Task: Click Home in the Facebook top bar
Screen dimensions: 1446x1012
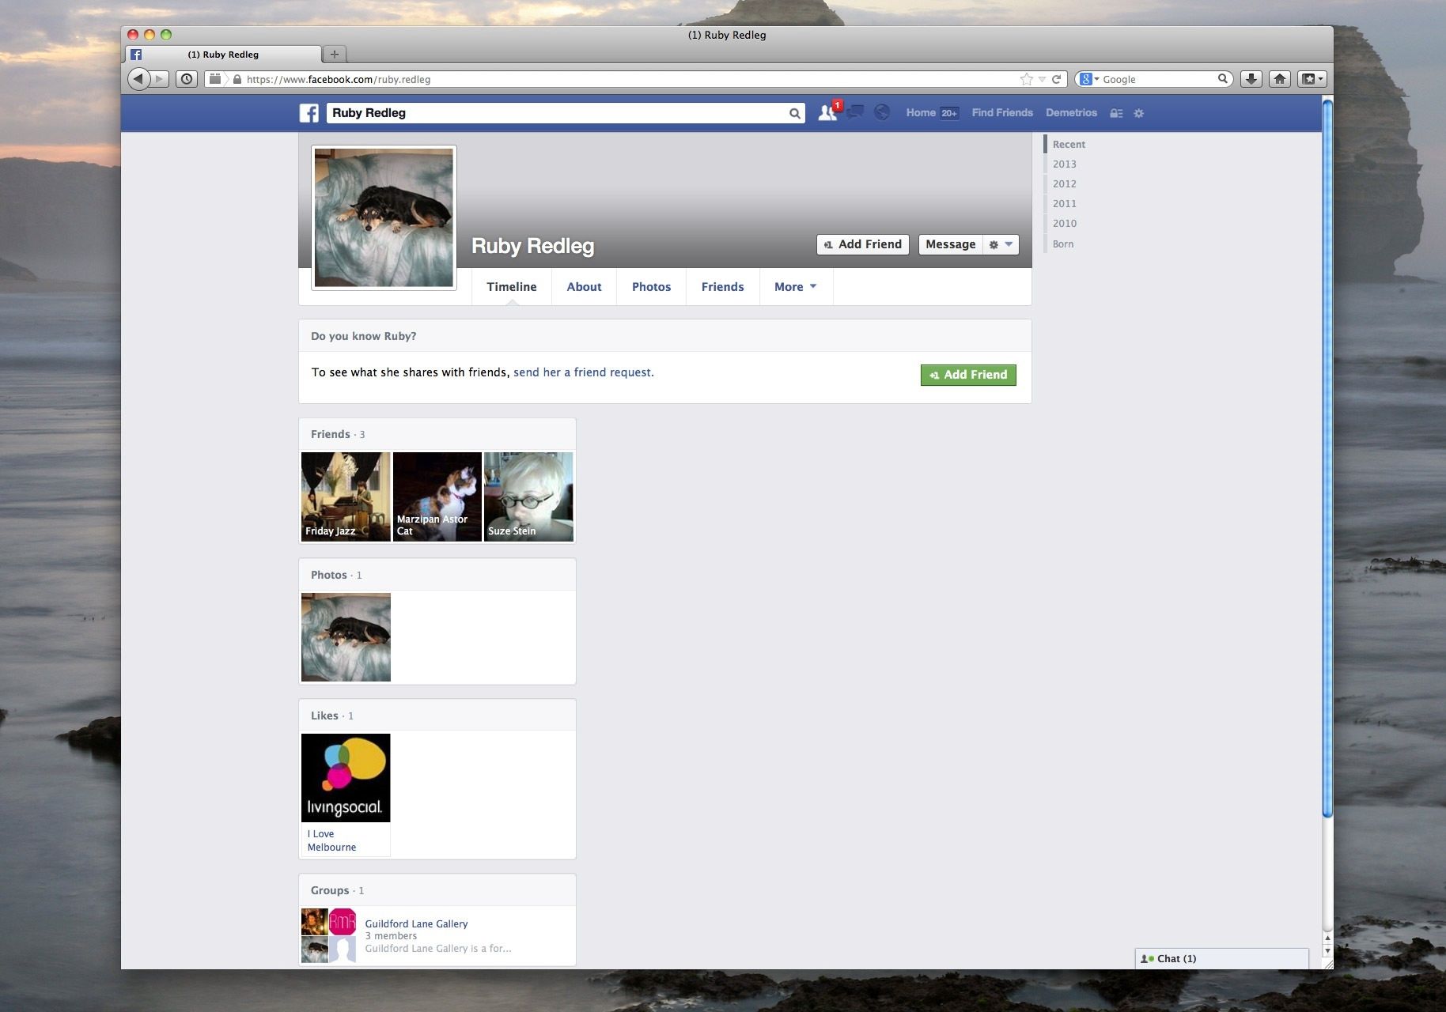Action: point(921,112)
